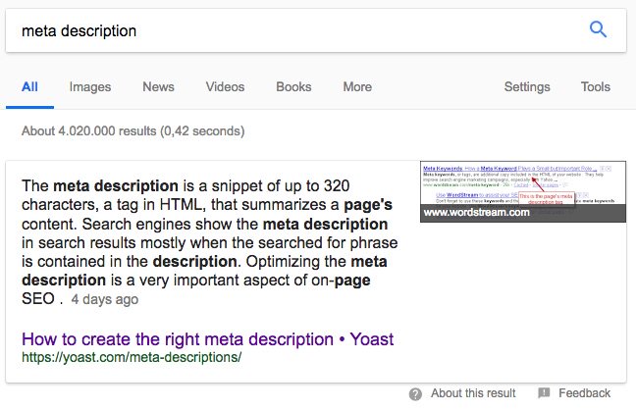Viewport: 636px width, 410px height.
Task: Click the yoast.com/meta-descriptions URL
Action: (x=132, y=357)
